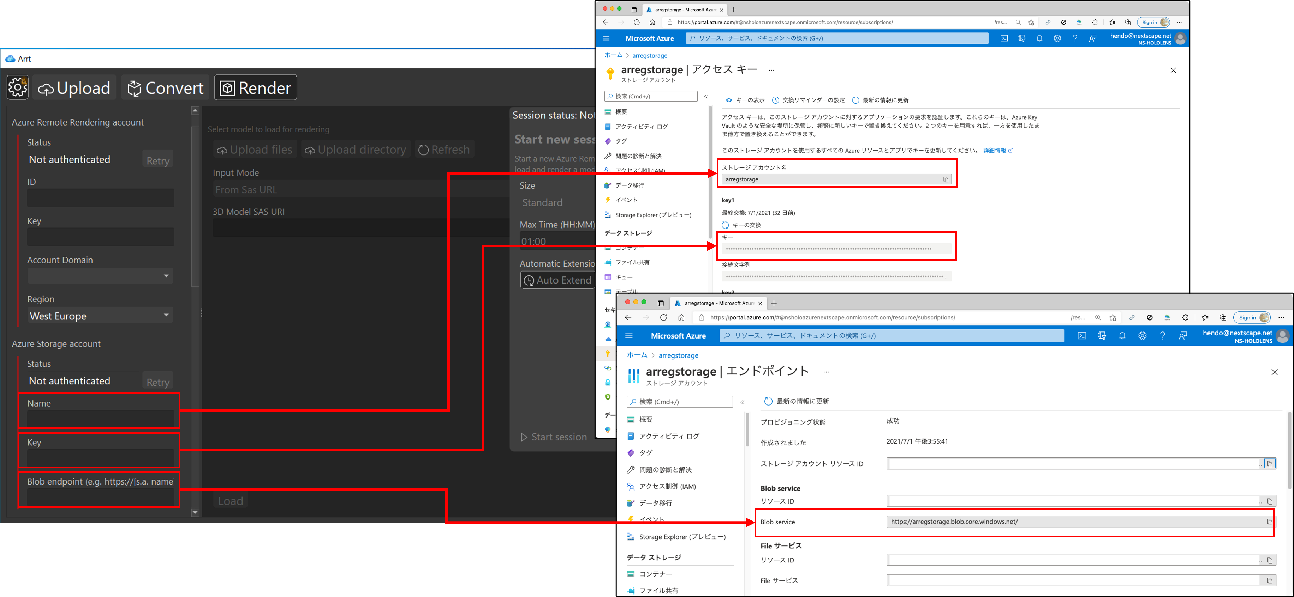Switch to the Upload tab in Arrt
This screenshot has width=1294, height=597.
(75, 88)
